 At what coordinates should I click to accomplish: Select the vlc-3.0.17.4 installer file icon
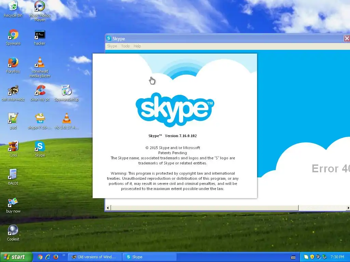66,121
